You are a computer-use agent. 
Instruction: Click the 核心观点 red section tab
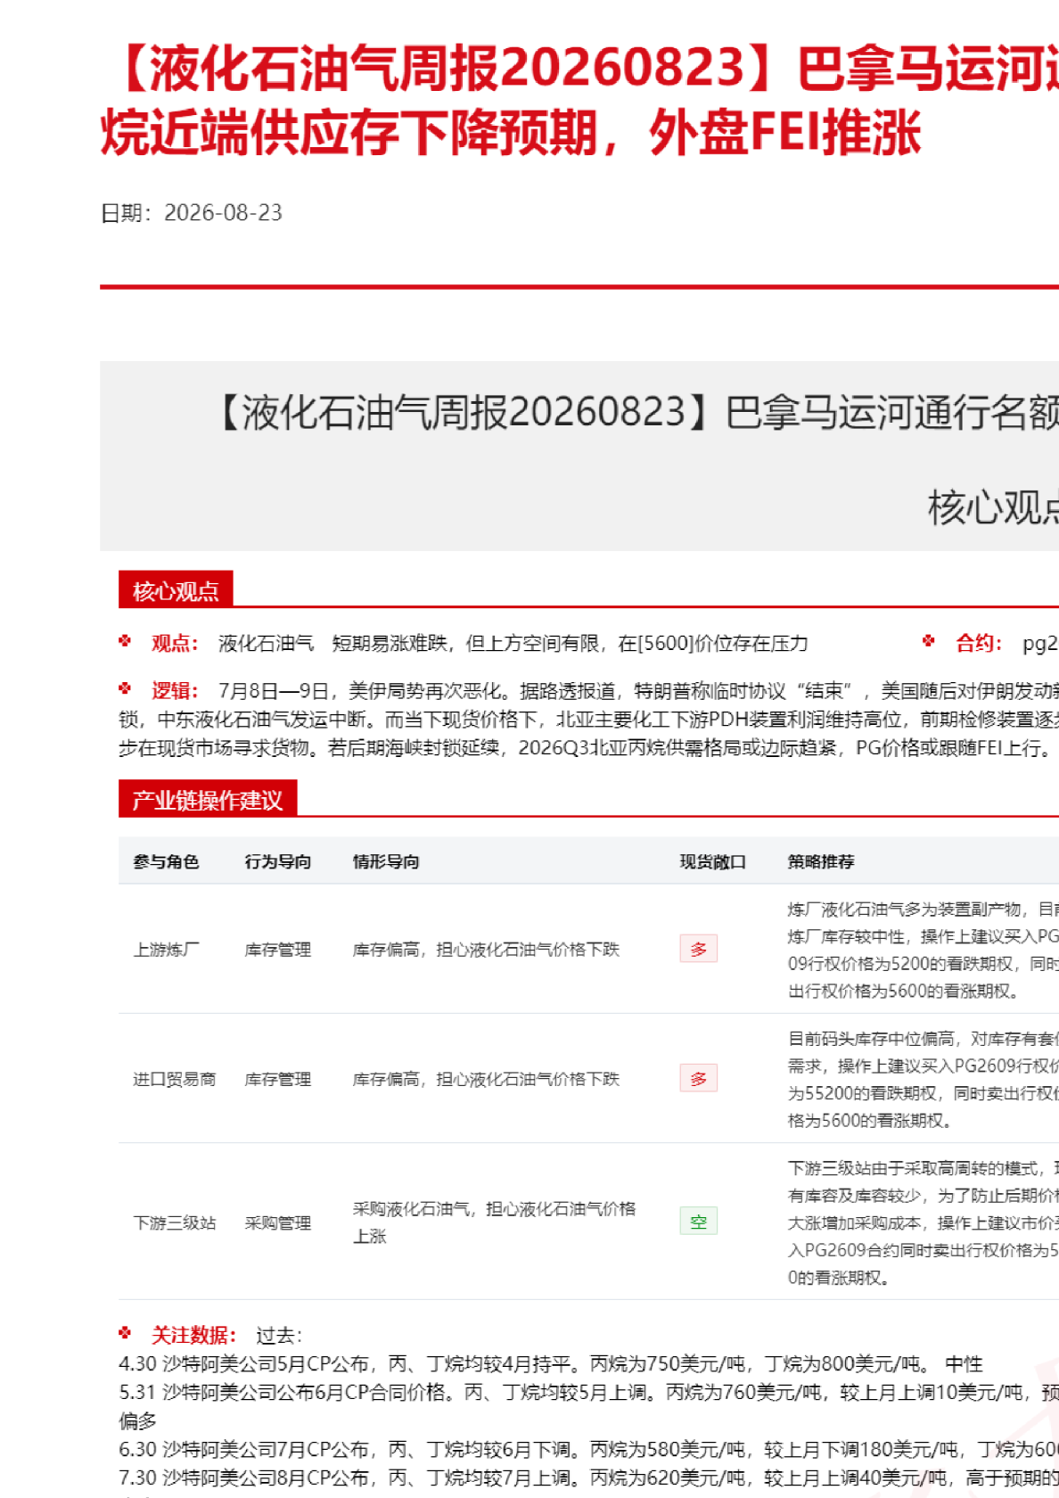176,590
